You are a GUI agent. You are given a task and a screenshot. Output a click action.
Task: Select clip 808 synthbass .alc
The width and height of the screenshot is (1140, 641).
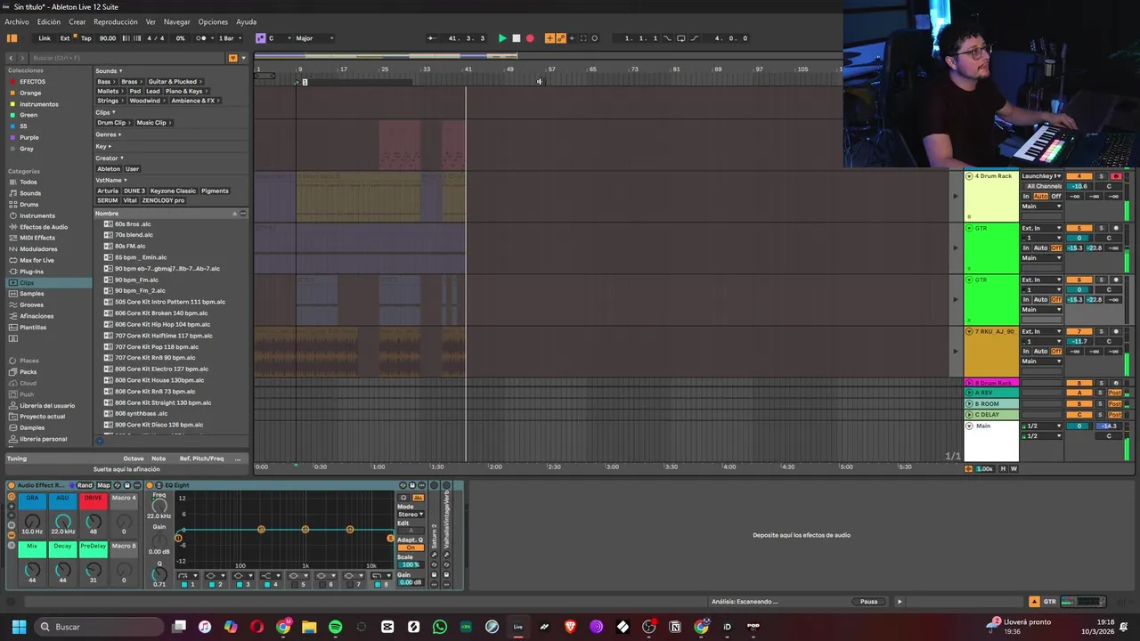[x=141, y=413]
